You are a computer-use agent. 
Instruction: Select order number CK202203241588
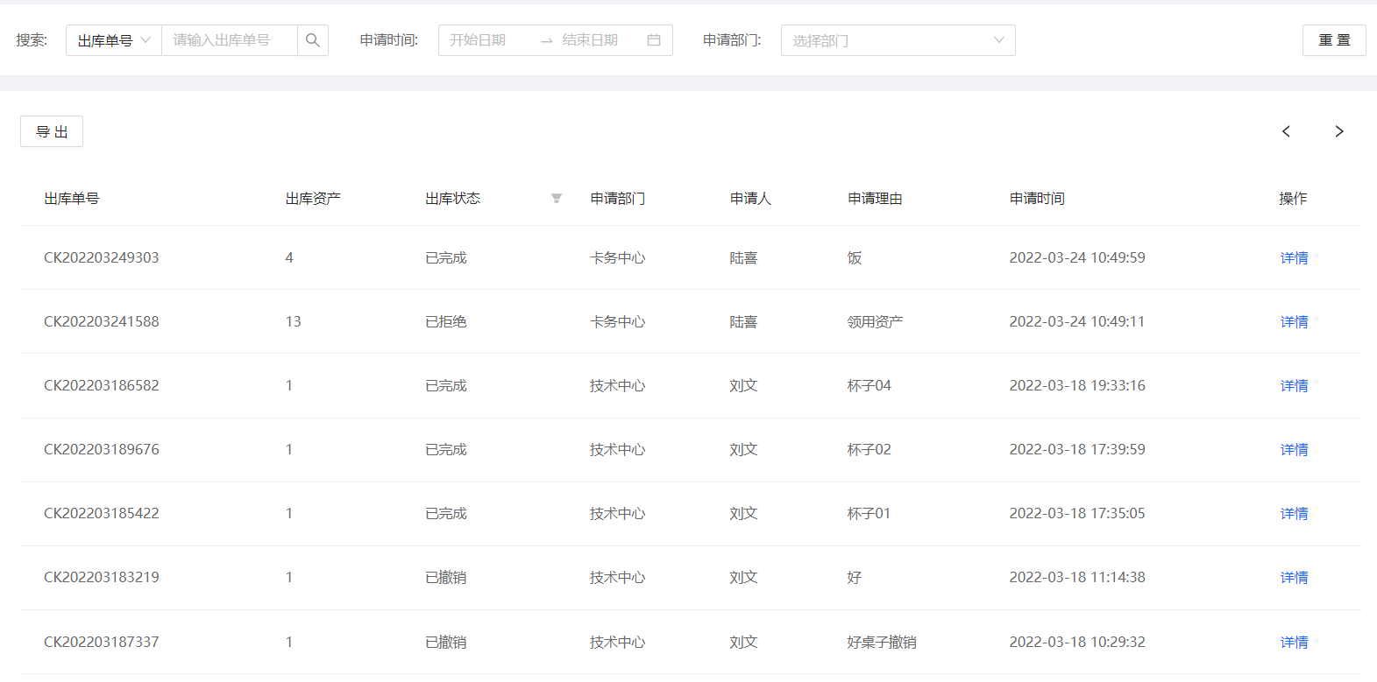point(102,321)
